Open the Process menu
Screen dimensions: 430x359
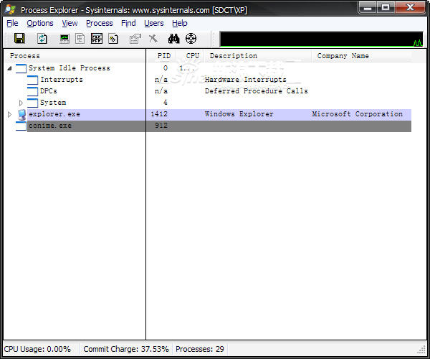coord(100,24)
